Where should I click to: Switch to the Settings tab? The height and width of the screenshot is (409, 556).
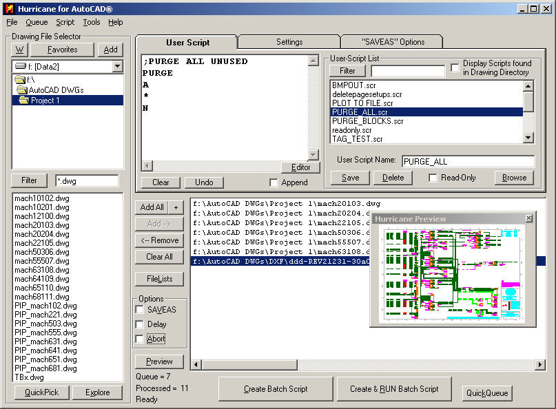point(289,42)
